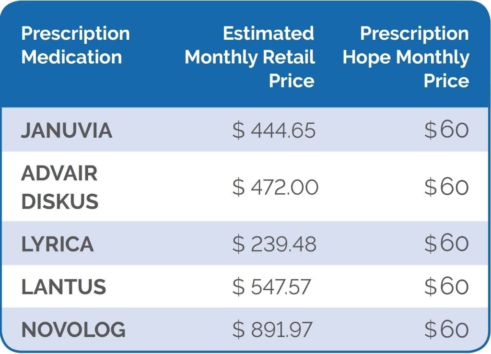Click the Prescription Medication column header
491x354 pixels.
[75, 46]
